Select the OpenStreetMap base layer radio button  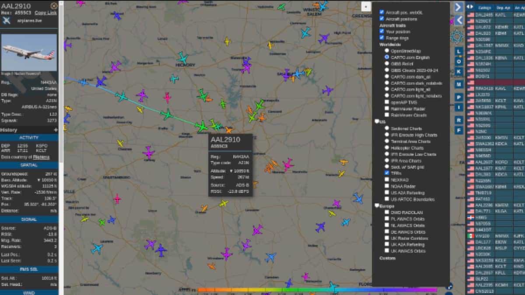click(386, 51)
